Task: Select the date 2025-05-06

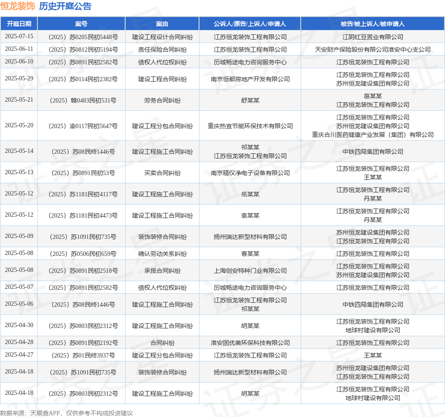Action: pyautogui.click(x=19, y=304)
